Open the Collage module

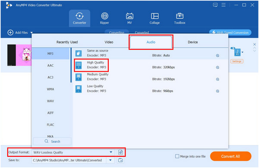[155, 18]
